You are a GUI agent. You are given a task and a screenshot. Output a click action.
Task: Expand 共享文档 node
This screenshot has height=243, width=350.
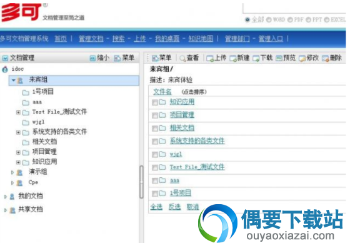pos(6,210)
